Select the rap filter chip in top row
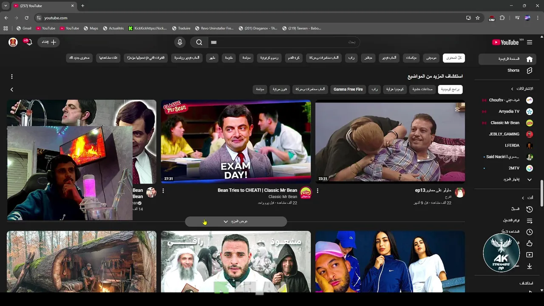Viewport: 544px width, 306px height. coord(351,58)
